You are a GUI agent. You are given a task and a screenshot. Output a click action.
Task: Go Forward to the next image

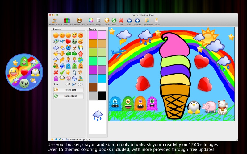click(137, 21)
